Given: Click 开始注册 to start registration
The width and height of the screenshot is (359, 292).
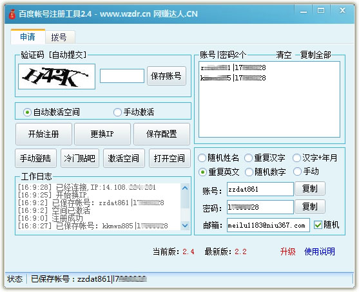Looking at the screenshot, I should pyautogui.click(x=43, y=134).
